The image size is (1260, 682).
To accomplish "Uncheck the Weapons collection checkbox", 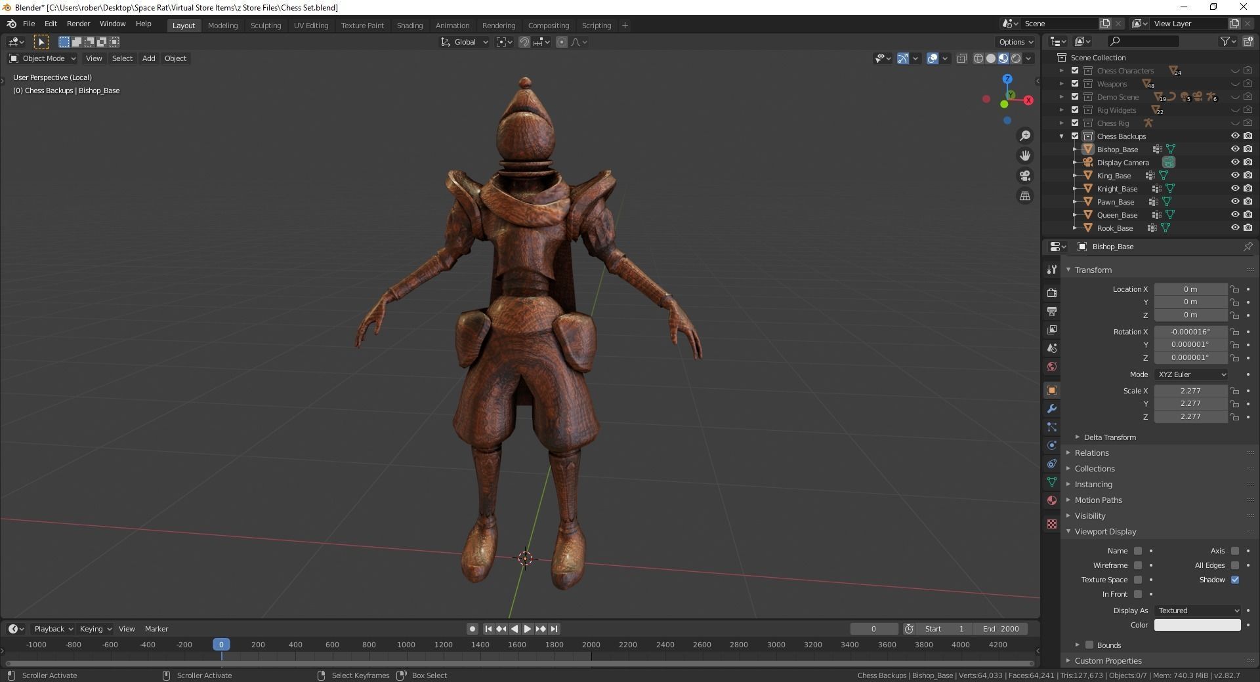I will (x=1075, y=84).
